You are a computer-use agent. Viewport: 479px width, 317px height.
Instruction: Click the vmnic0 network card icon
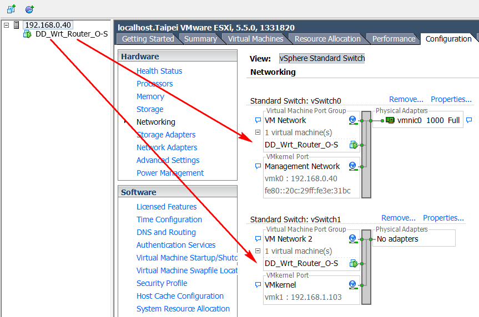pos(390,120)
